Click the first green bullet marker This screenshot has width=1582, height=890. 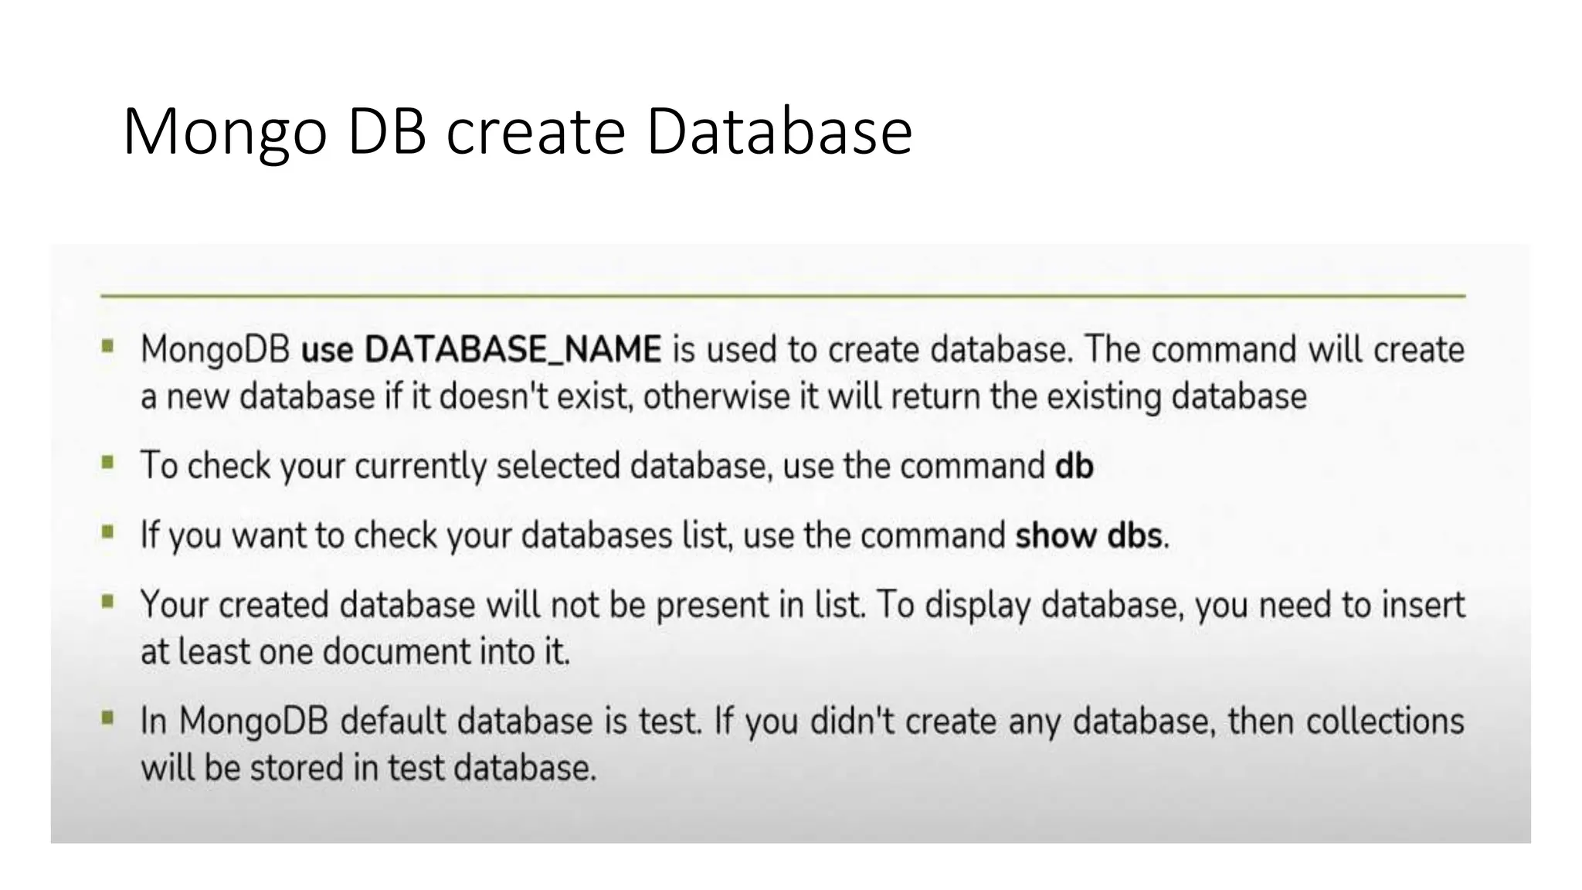tap(107, 346)
